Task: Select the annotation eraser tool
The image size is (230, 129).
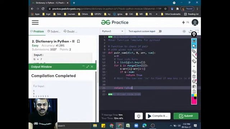Action: coord(194,61)
